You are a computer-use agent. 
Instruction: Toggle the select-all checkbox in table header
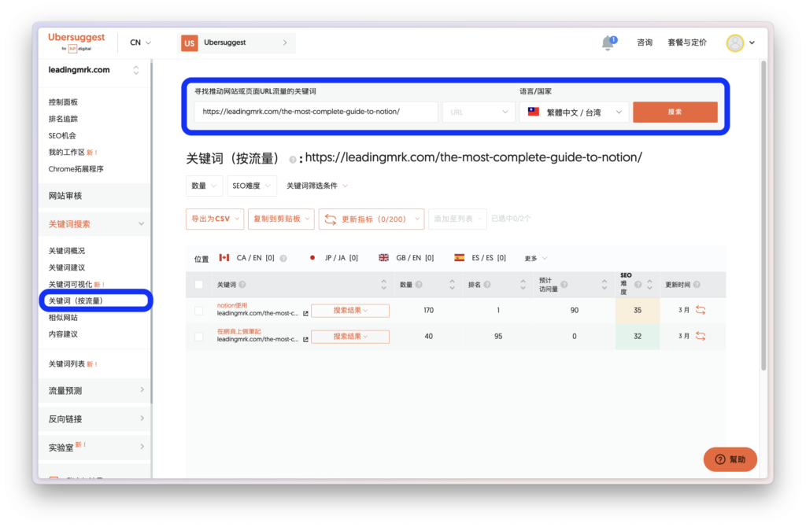point(199,285)
